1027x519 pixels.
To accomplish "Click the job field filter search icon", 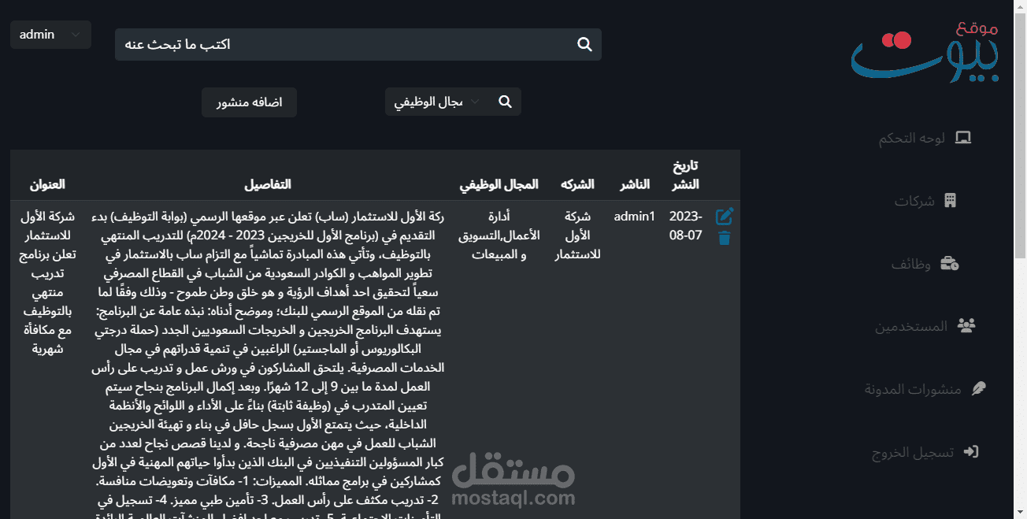I will pos(506,102).
